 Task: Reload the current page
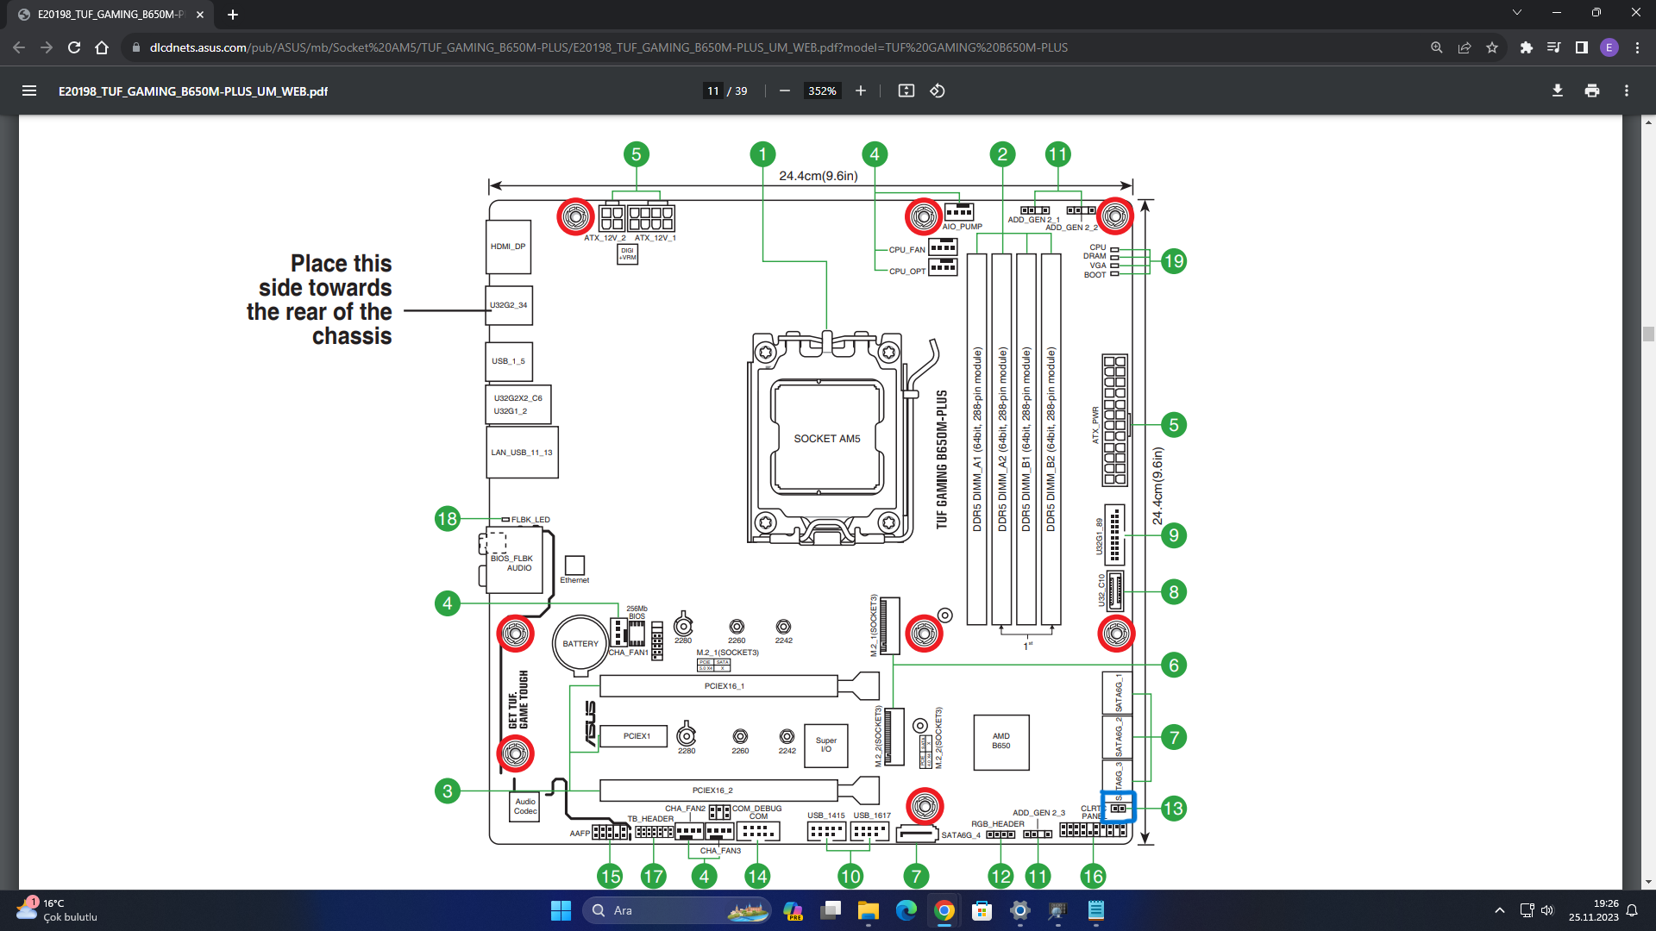pos(74,47)
